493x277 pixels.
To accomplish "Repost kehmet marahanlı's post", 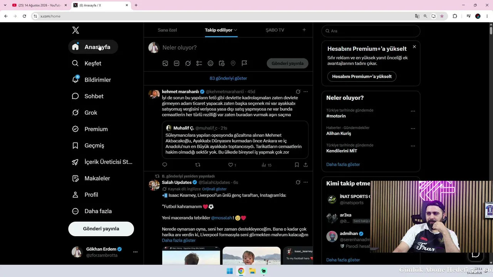I will [198, 165].
